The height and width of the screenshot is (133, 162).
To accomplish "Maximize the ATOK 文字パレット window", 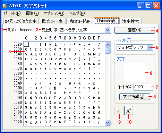I will 148,6.
